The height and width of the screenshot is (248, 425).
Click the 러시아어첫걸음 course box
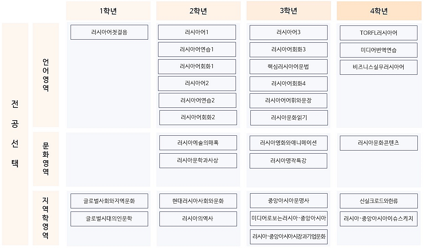pos(109,32)
